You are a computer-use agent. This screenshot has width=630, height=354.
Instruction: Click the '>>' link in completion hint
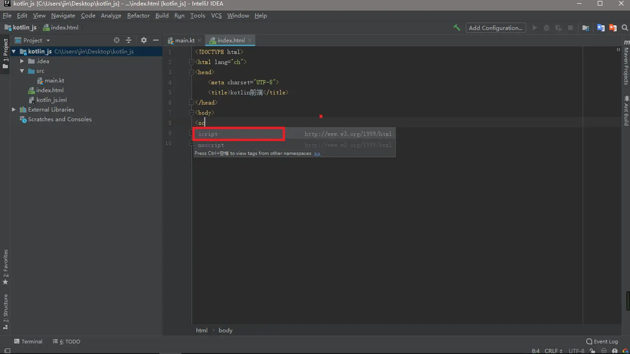(317, 153)
